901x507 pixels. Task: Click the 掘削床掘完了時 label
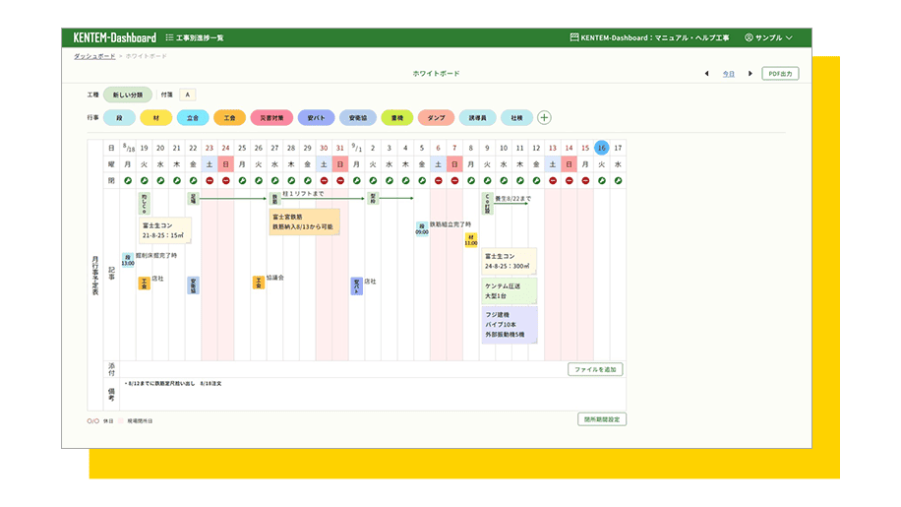pos(156,255)
